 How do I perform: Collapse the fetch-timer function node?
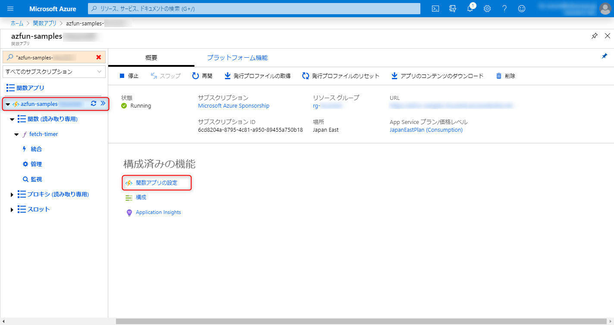coord(16,134)
